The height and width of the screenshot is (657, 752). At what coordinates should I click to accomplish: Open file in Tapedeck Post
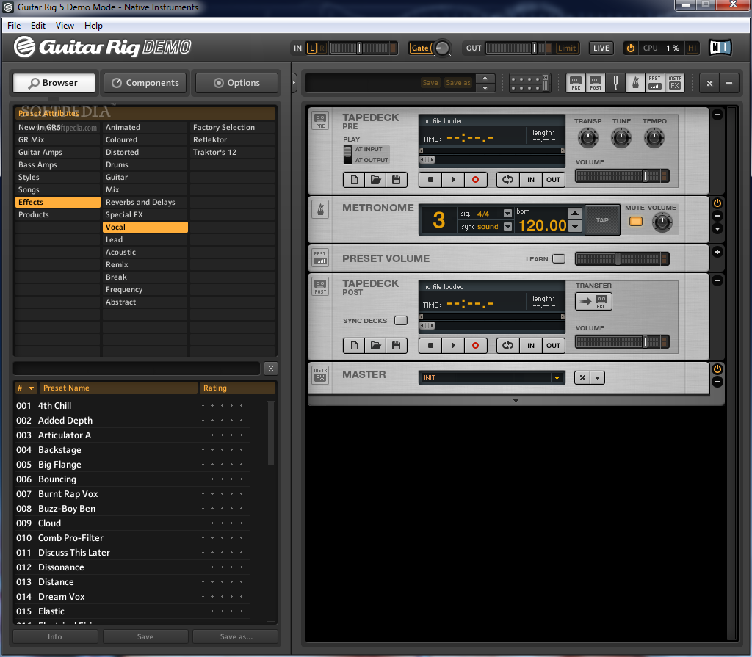click(375, 345)
